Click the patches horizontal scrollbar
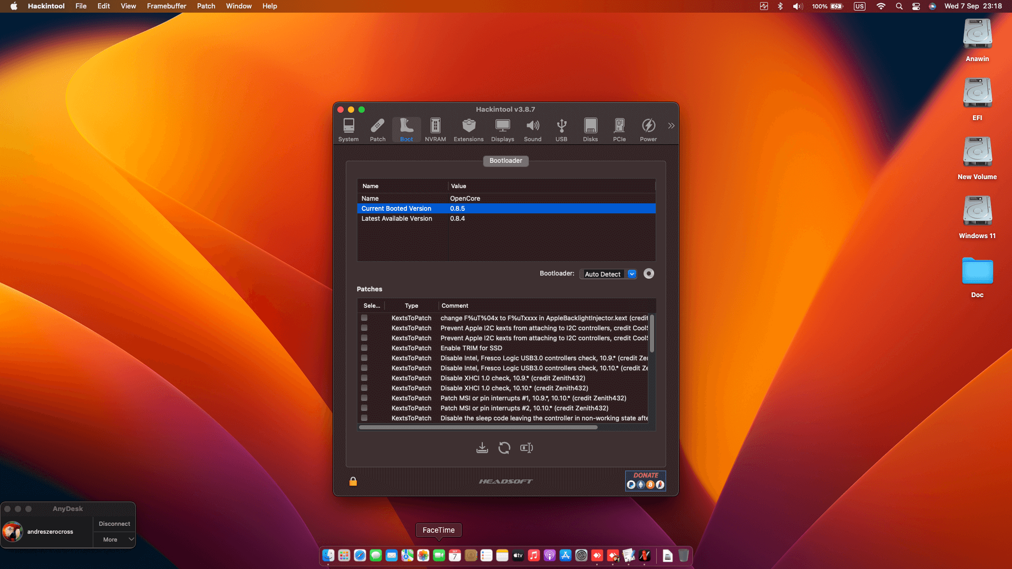This screenshot has height=569, width=1012. [x=478, y=427]
